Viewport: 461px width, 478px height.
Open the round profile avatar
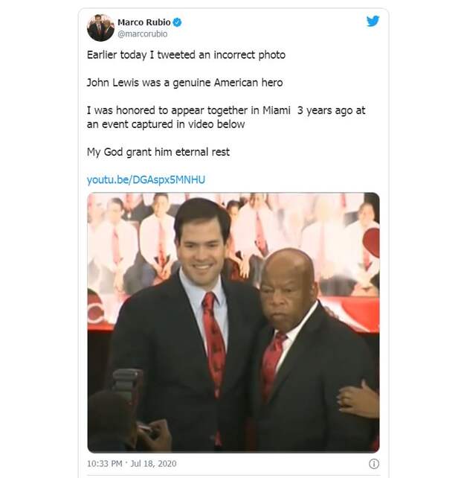(x=100, y=28)
